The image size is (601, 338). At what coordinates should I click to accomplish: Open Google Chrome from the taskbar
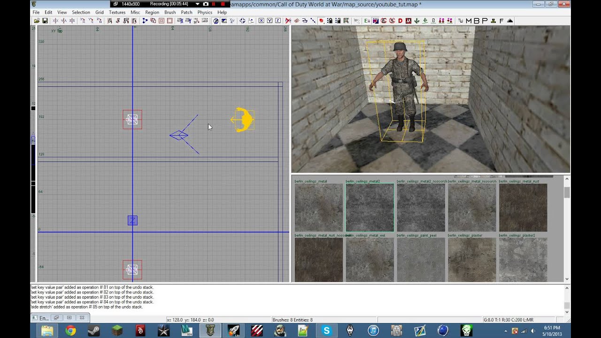[x=71, y=330]
